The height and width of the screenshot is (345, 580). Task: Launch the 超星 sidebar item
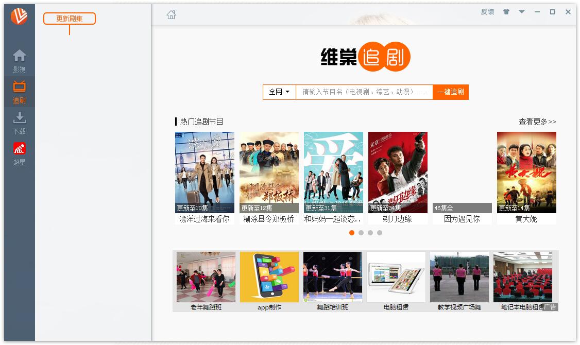point(19,153)
